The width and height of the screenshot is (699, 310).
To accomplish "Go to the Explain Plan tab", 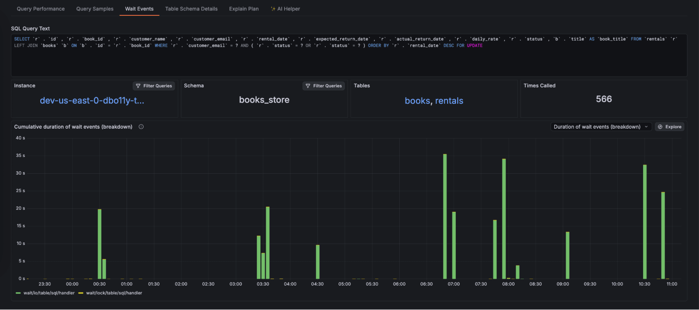I will coord(244,9).
